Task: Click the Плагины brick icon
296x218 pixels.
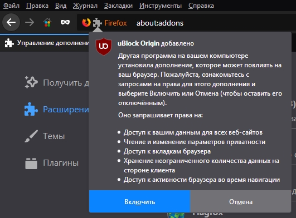Action: 31,163
